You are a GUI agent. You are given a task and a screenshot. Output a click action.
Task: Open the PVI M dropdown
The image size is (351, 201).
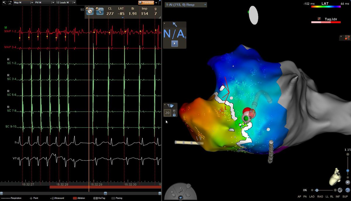point(53,2)
